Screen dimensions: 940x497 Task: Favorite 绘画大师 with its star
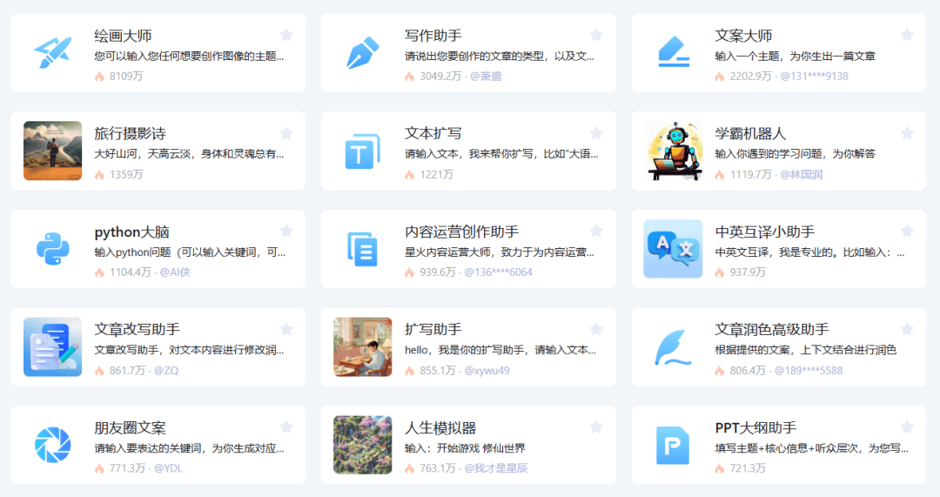point(286,35)
